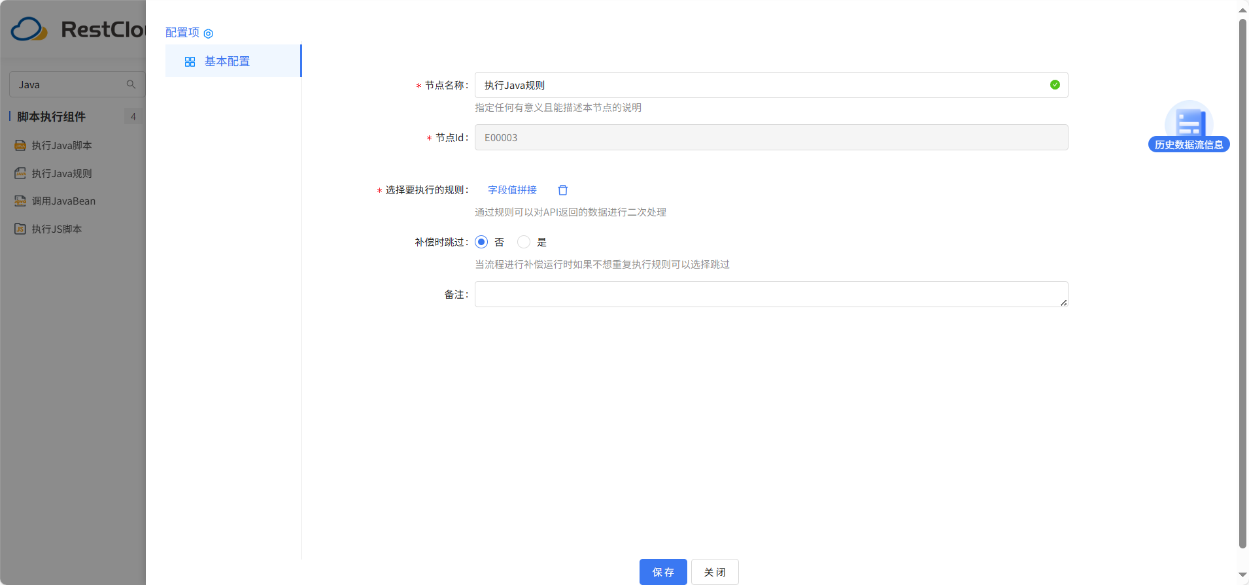Click the green validation check icon
1249x585 pixels.
(1055, 85)
